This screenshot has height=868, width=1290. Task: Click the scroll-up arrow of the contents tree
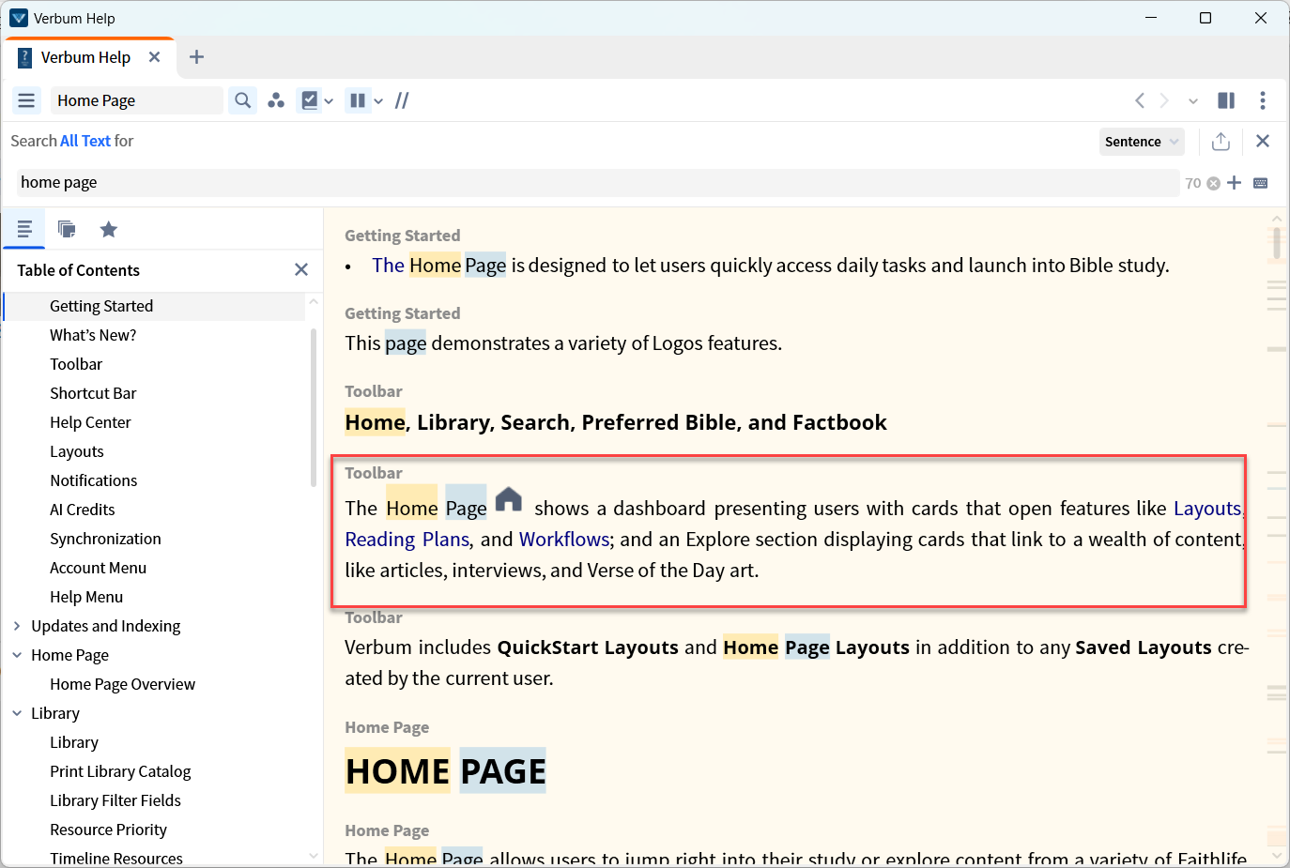314,301
